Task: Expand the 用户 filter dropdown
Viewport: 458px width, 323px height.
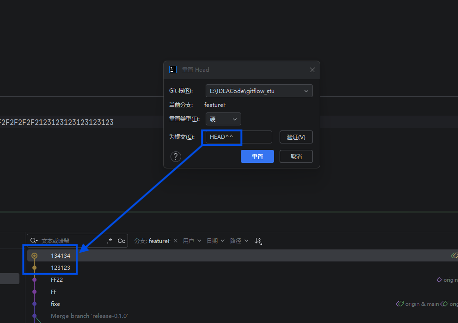Action: tap(192, 241)
